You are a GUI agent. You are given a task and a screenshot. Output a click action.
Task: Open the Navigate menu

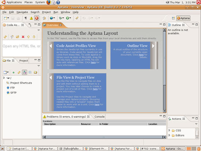[22, 12]
